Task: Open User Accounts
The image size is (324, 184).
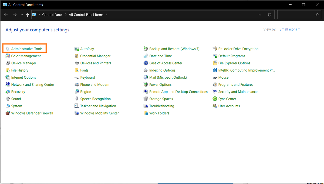Action: (229, 106)
